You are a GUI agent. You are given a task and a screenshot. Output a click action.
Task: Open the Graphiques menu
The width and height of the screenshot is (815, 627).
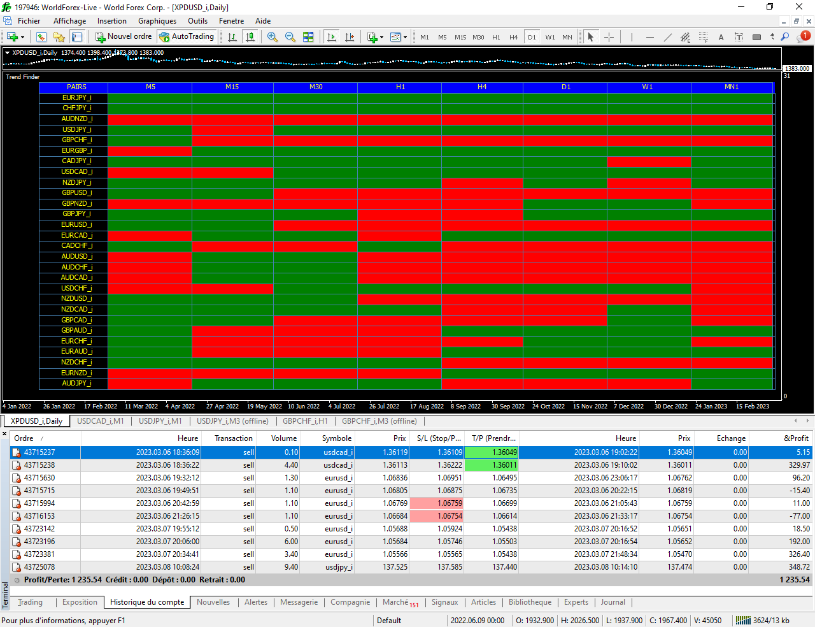click(157, 21)
